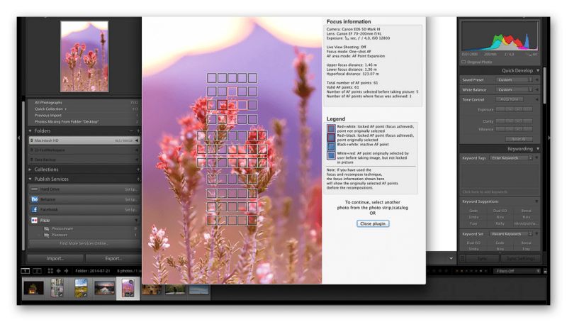Image resolution: width=567 pixels, height=322 pixels.
Task: Click the Navigator preview of pink flowers
Action: [x=84, y=56]
